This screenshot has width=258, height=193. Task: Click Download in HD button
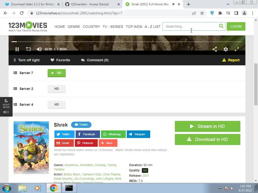click(x=208, y=139)
